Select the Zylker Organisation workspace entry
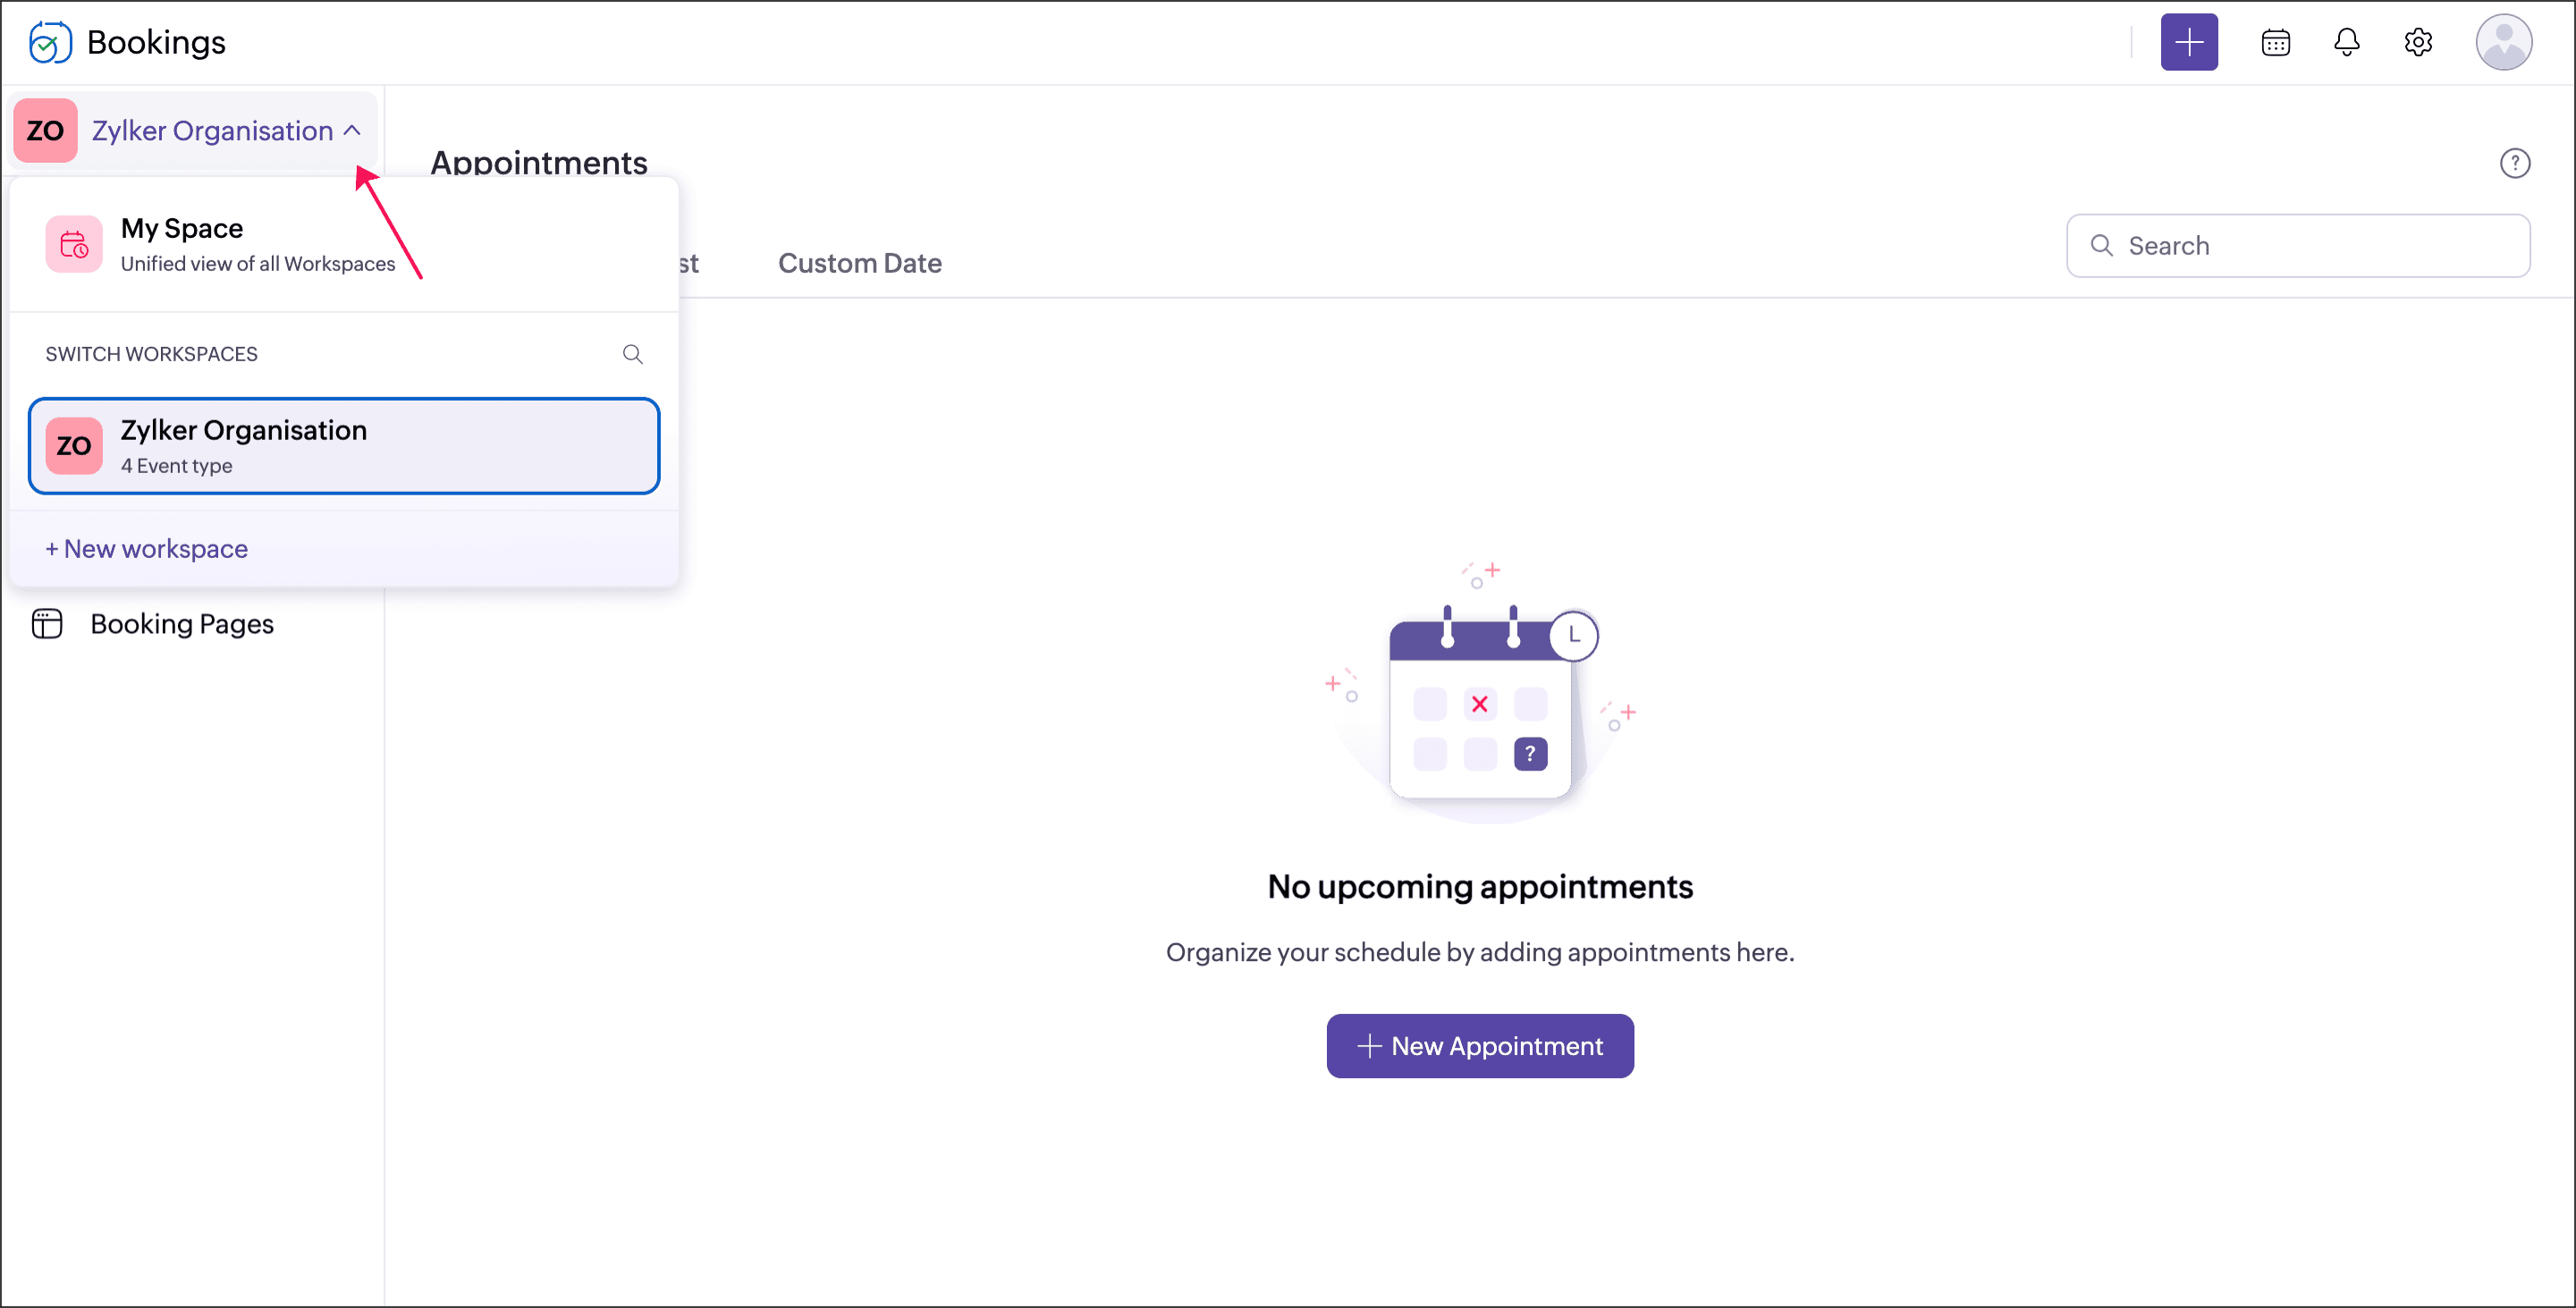Image resolution: width=2576 pixels, height=1308 pixels. click(x=343, y=446)
